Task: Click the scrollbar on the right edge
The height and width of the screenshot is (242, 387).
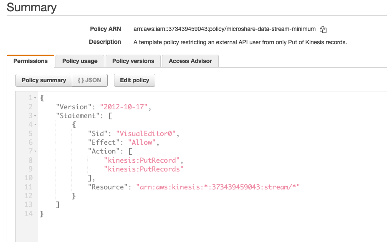Action: coord(385,125)
